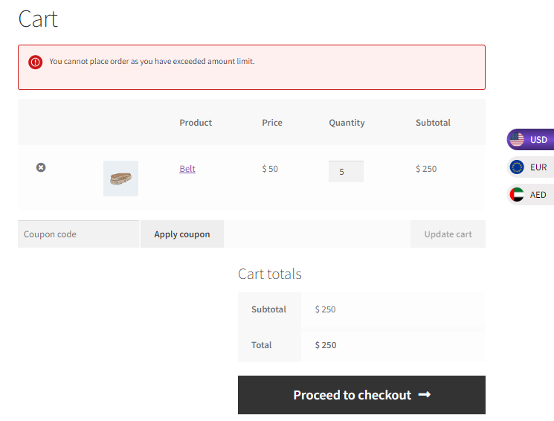Image resolution: width=554 pixels, height=421 pixels.
Task: Click the exceeded amount limit error message
Action: click(152, 62)
